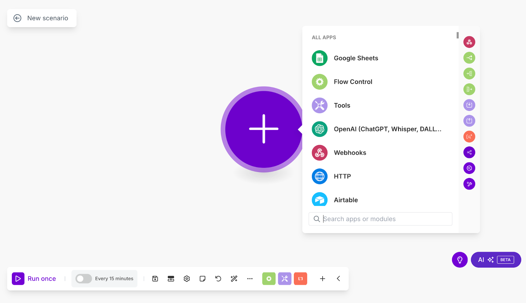Collapse the toolbar with left chevron
526x303 pixels.
[x=338, y=279]
